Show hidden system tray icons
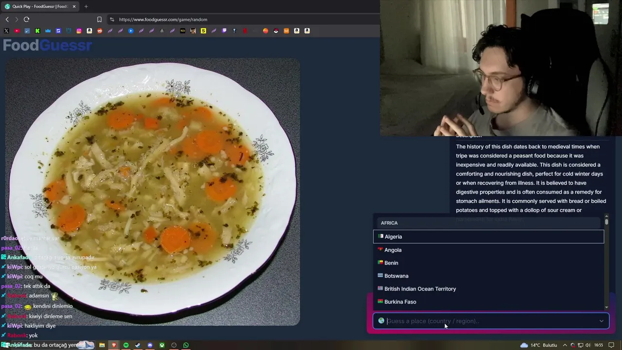Screen dimensions: 622x350 pos(565,345)
